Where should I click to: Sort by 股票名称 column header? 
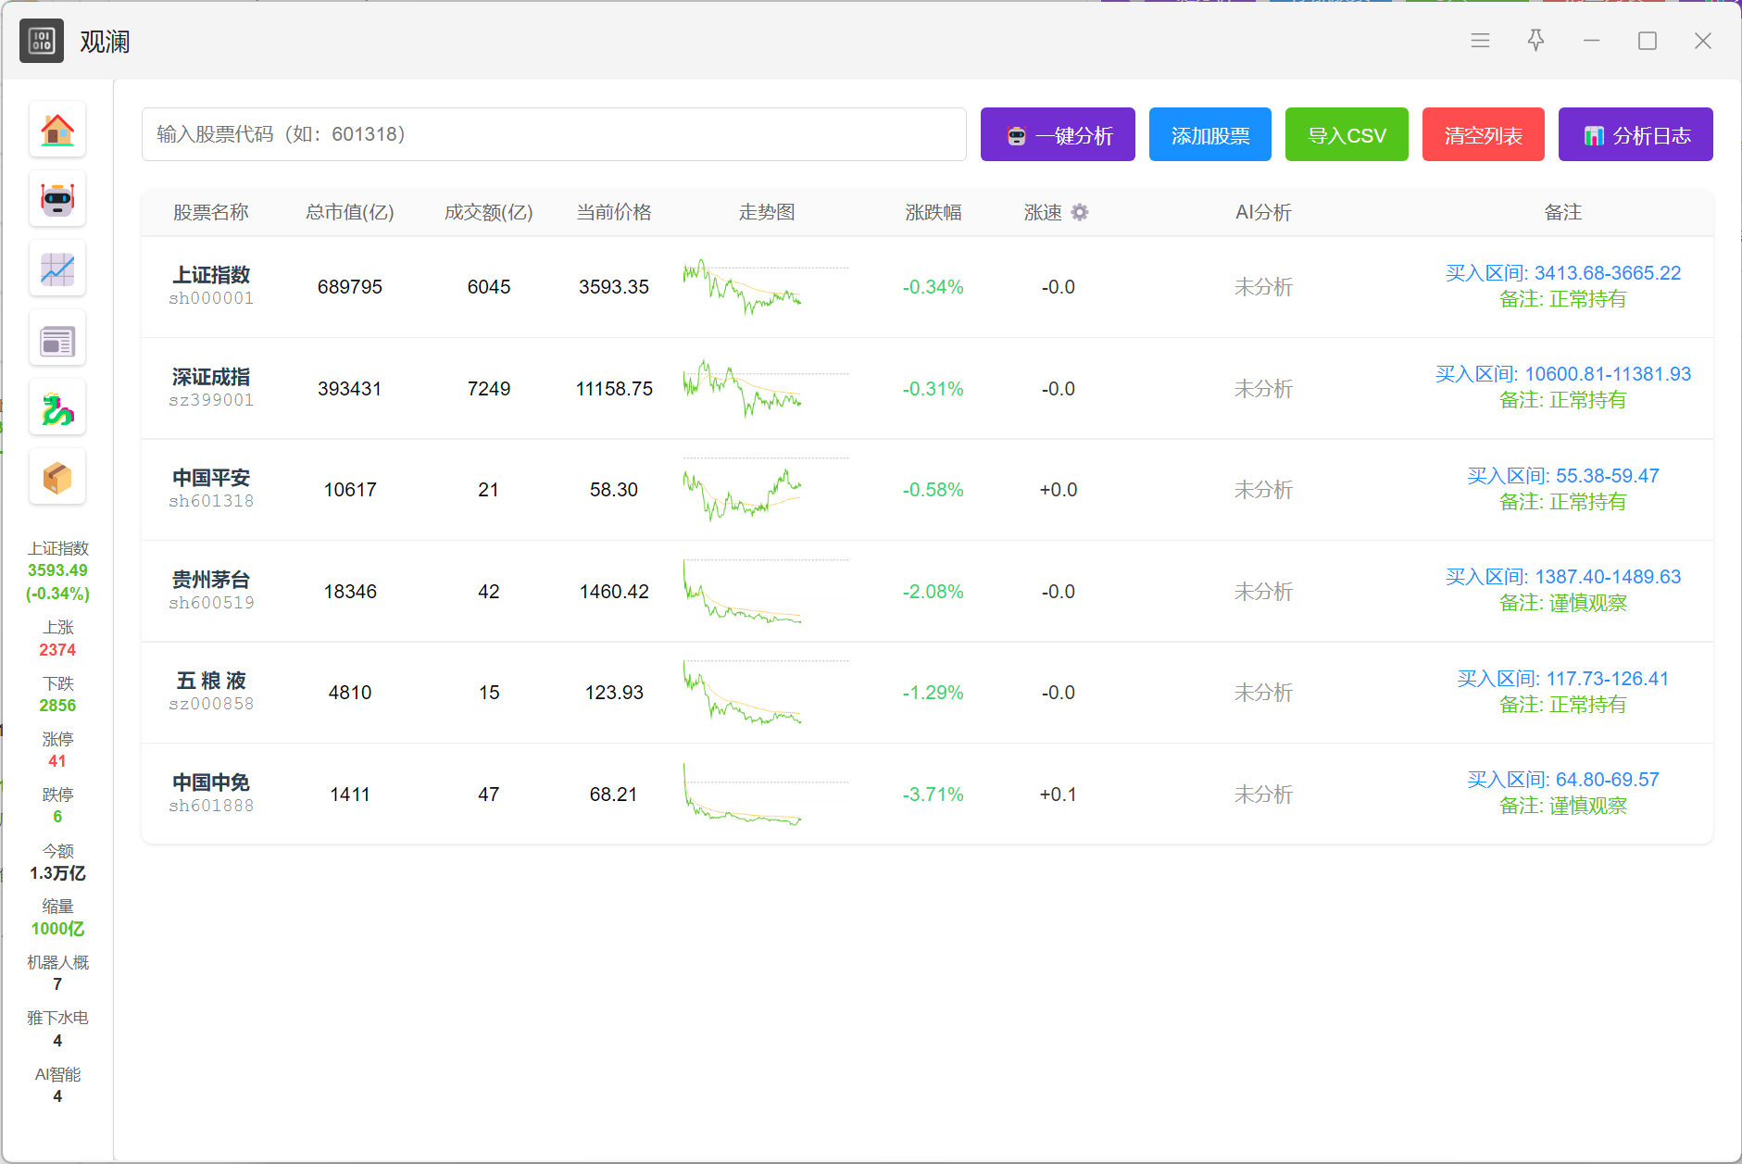coord(211,212)
